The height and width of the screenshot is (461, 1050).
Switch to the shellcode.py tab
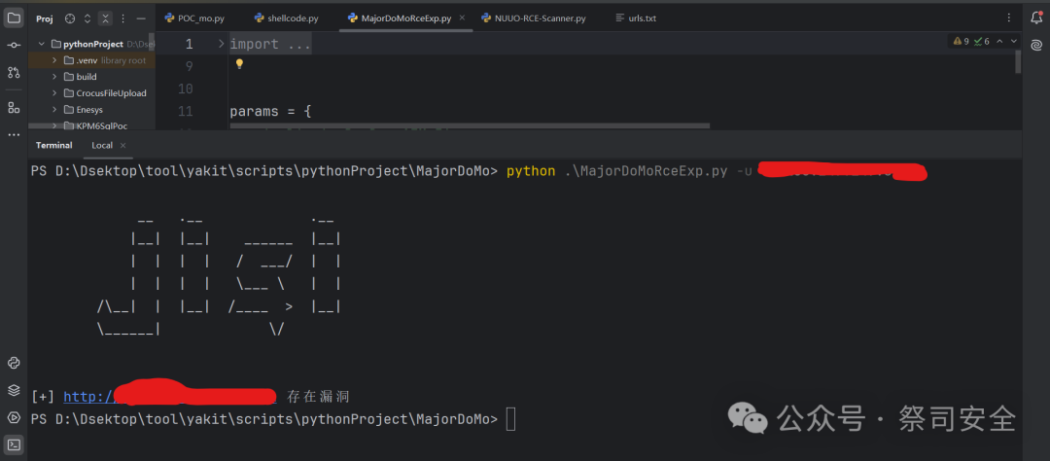pos(286,18)
